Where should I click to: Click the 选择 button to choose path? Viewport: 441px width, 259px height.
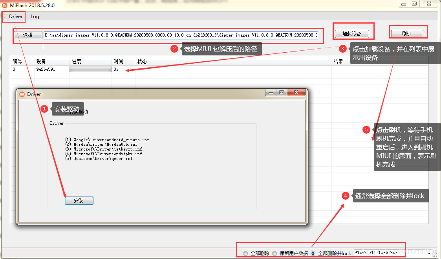(28, 35)
